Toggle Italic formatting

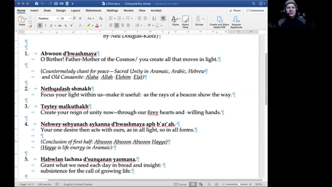[x=45, y=25]
